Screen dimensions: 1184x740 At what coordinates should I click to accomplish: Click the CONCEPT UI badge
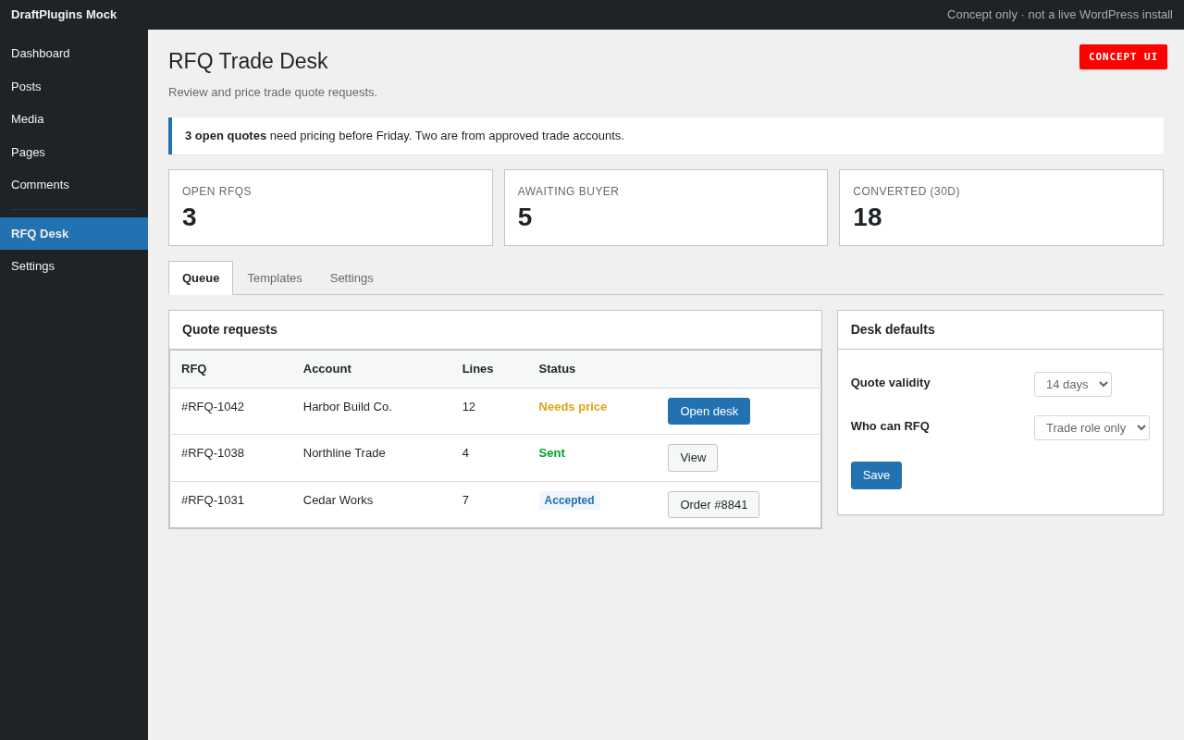(1123, 56)
